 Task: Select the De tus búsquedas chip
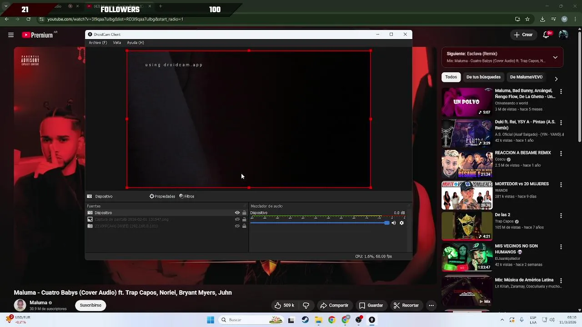tap(483, 77)
